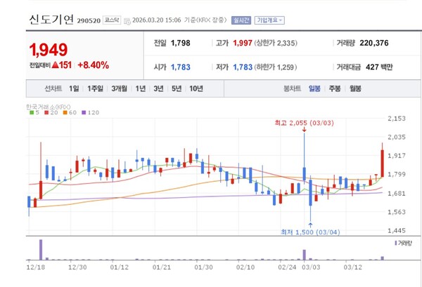Switch to the 1주일 chart period
Screen dimensions: 422x287
(x=96, y=88)
